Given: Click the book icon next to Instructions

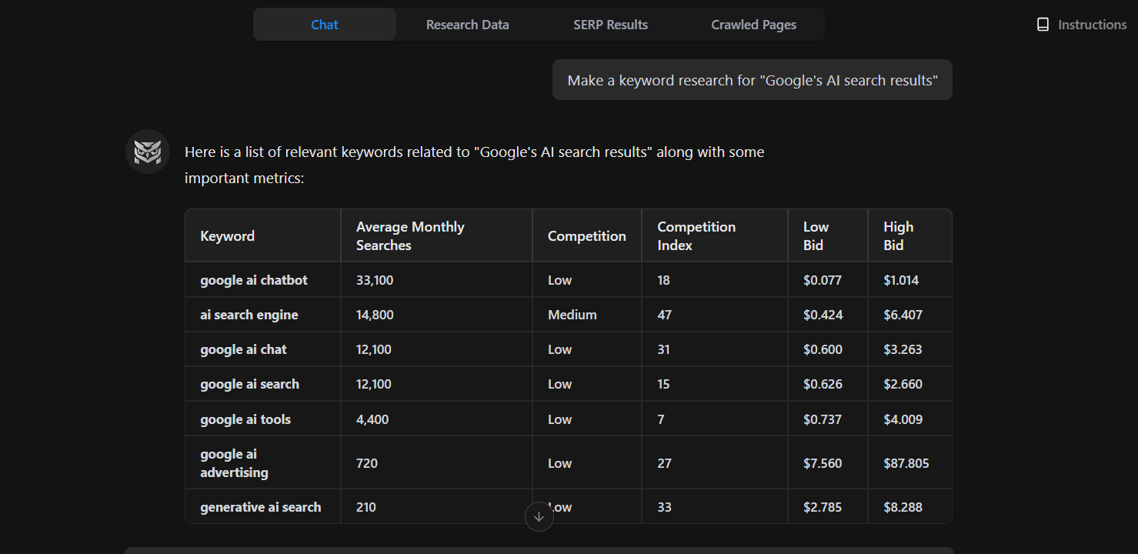Looking at the screenshot, I should pos(1043,24).
